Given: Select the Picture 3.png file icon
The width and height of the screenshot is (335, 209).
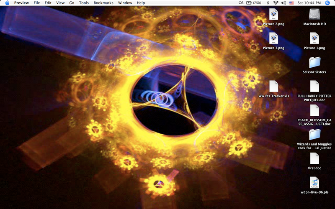Looking at the screenshot, I should pos(274,38).
